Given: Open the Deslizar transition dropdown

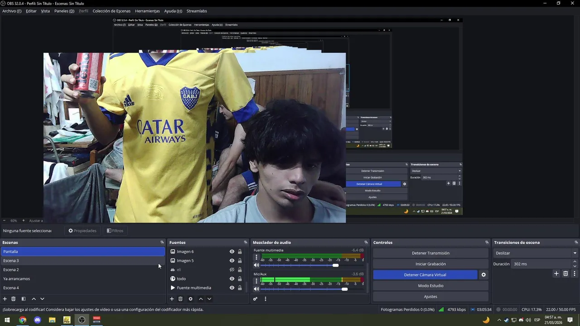Looking at the screenshot, I should (536, 253).
